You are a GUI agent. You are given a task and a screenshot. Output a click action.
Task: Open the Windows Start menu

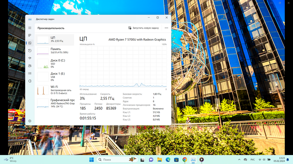click(91, 160)
